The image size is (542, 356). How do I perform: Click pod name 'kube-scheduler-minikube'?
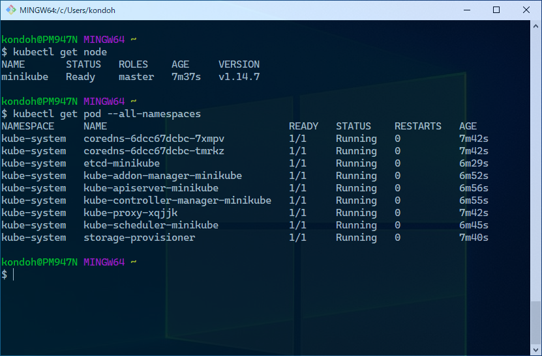click(151, 225)
